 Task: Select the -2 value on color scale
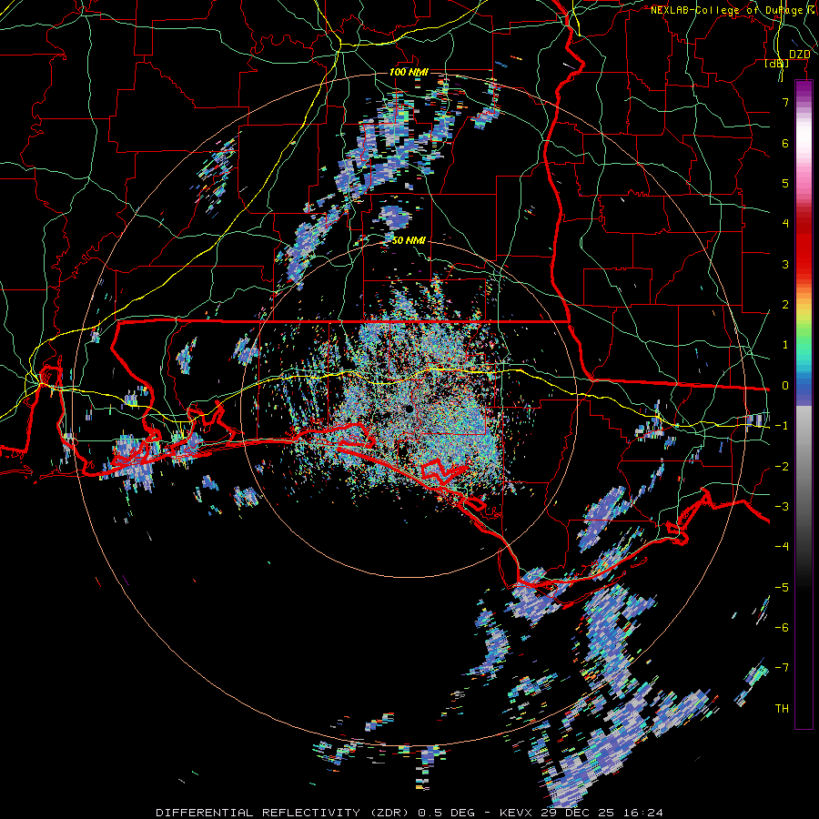click(x=782, y=467)
